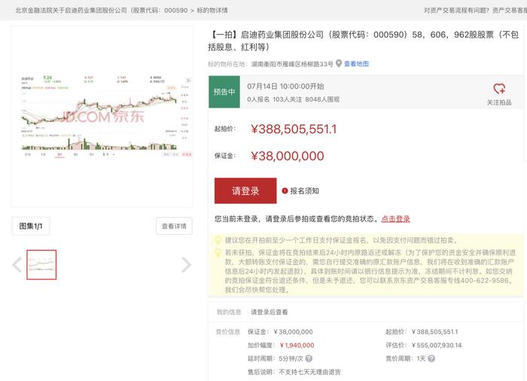The width and height of the screenshot is (527, 381).
Task: Click the heart follow-auction icon
Action: pyautogui.click(x=499, y=89)
